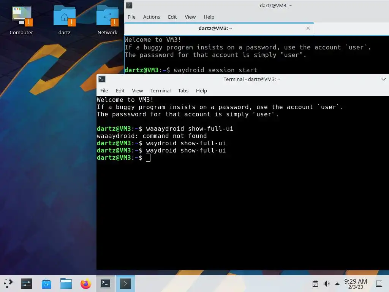Click the 'Terminal - dartz@VM3: ~' window title
389x292 pixels.
tap(251, 79)
